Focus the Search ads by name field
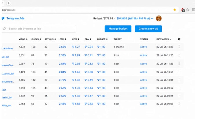This screenshot has width=197, height=119. (39, 29)
